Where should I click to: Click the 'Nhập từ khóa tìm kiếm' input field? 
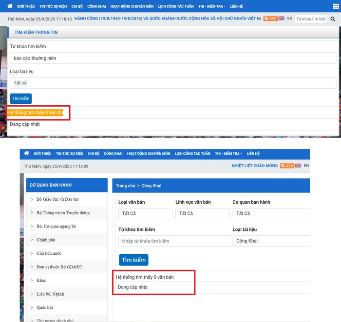[175, 241]
